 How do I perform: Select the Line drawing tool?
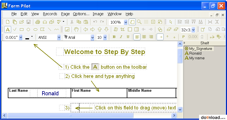point(49,29)
